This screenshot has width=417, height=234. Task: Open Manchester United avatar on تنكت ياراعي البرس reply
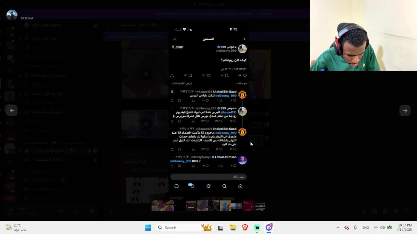coord(242,95)
